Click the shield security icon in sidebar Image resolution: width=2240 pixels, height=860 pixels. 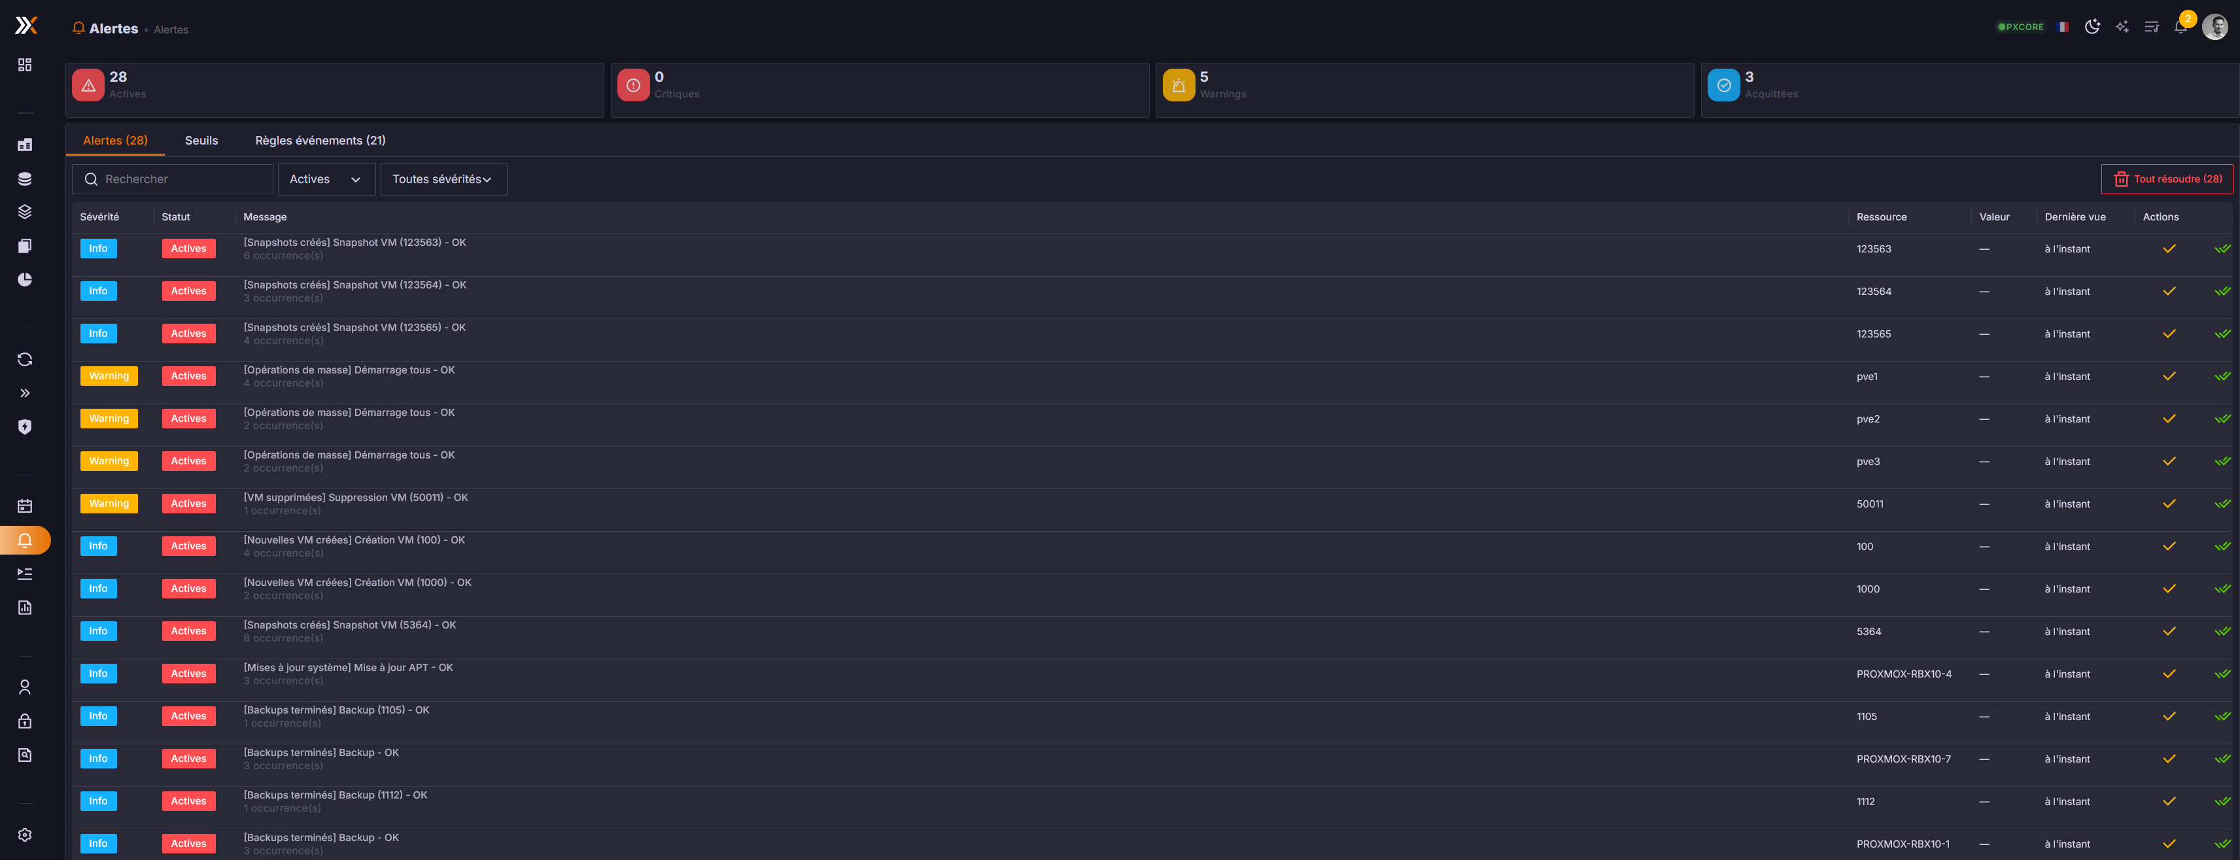[x=24, y=427]
